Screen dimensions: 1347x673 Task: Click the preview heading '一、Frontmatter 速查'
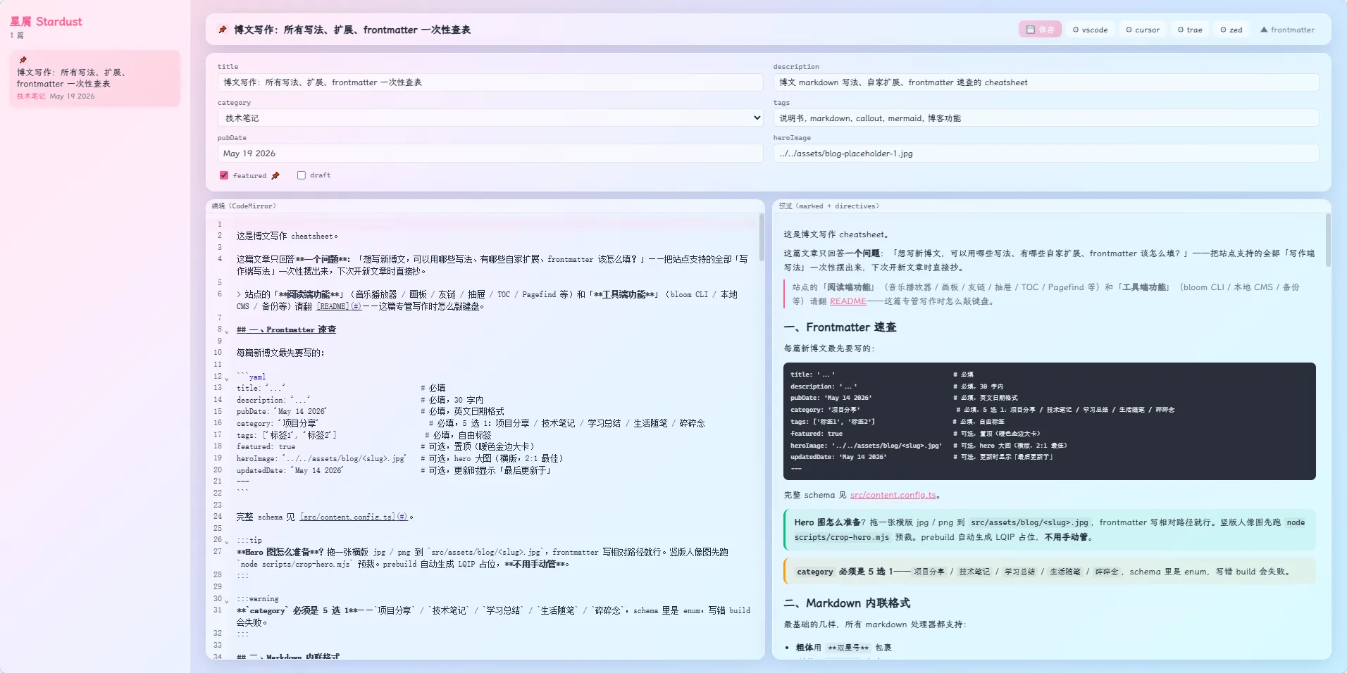pos(840,327)
